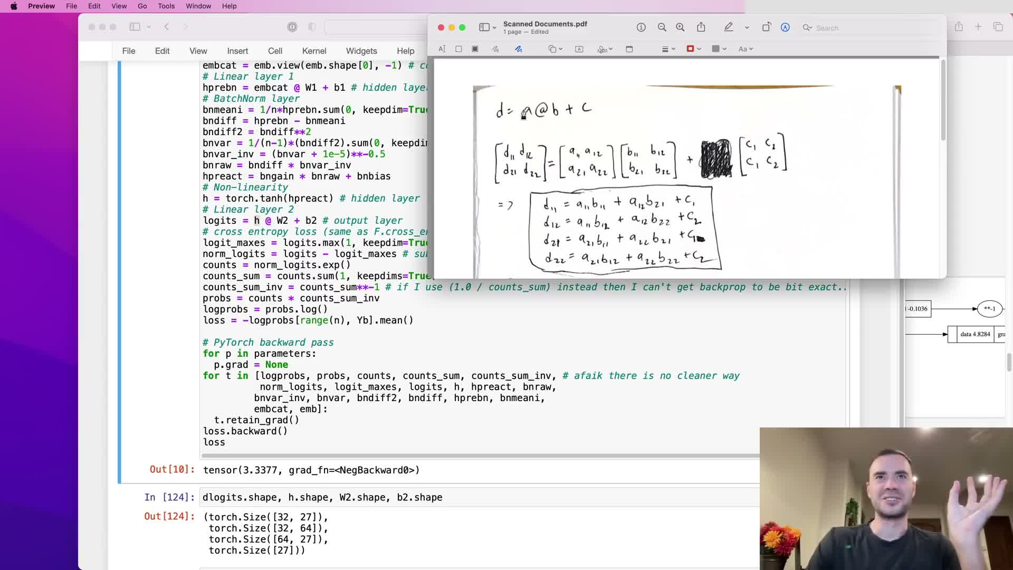Click the Inspector info icon in Preview

point(641,27)
